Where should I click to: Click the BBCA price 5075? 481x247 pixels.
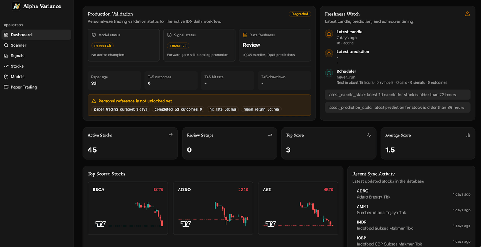[158, 190]
